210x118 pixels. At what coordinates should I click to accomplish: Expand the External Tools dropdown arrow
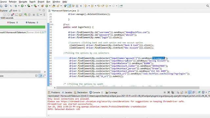click(x=38, y=6)
